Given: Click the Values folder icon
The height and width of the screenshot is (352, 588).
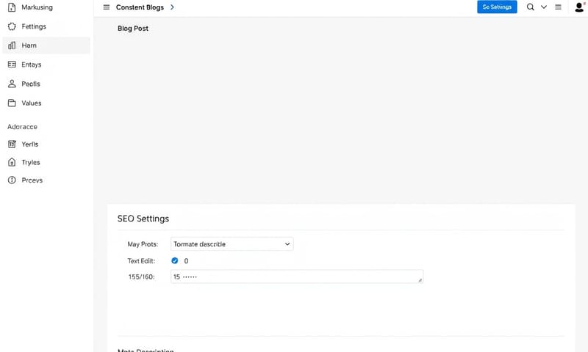Looking at the screenshot, I should pos(11,103).
